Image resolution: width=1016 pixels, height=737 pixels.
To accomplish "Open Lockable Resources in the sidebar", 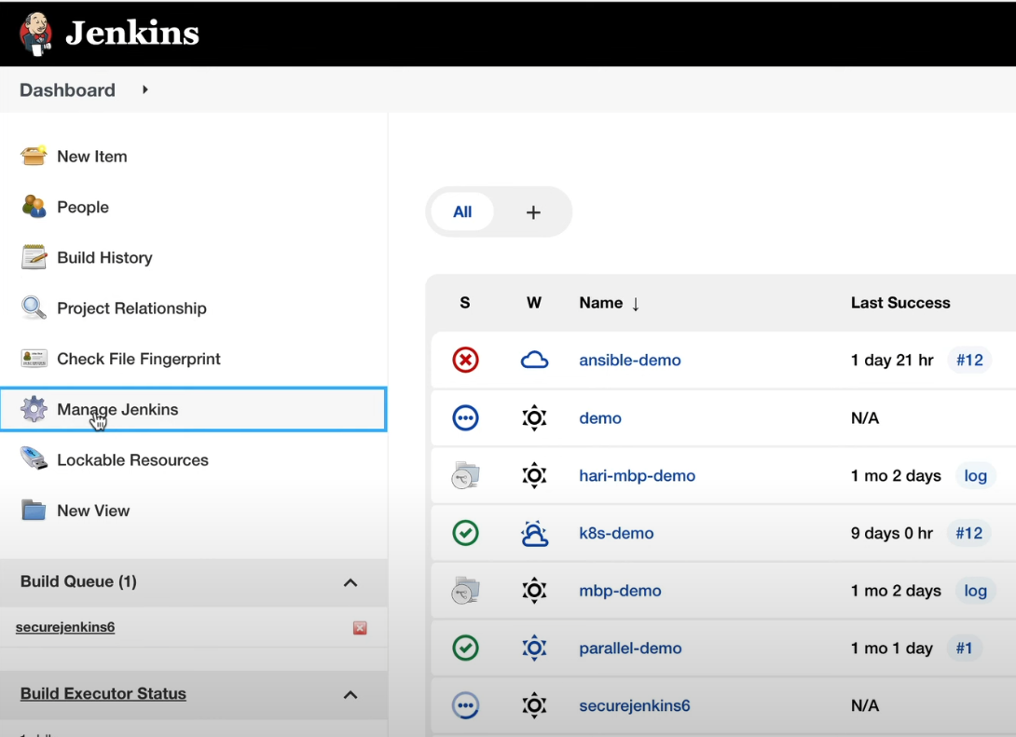I will (133, 460).
